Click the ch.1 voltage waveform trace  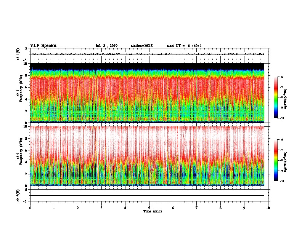click(147, 54)
